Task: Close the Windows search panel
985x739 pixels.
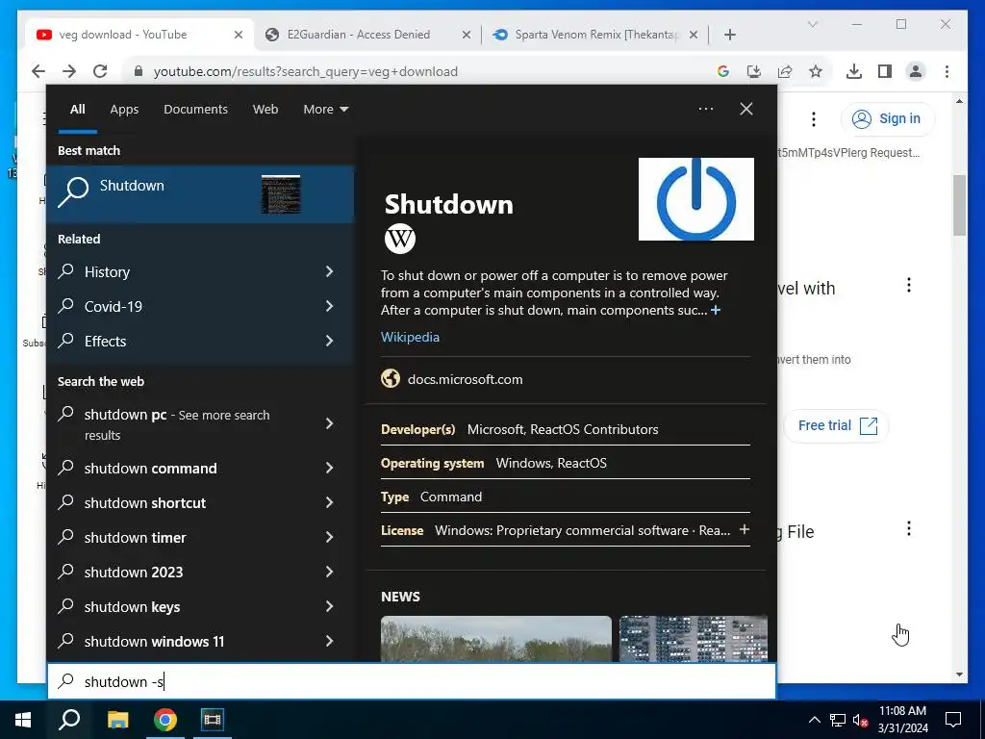Action: (x=746, y=109)
